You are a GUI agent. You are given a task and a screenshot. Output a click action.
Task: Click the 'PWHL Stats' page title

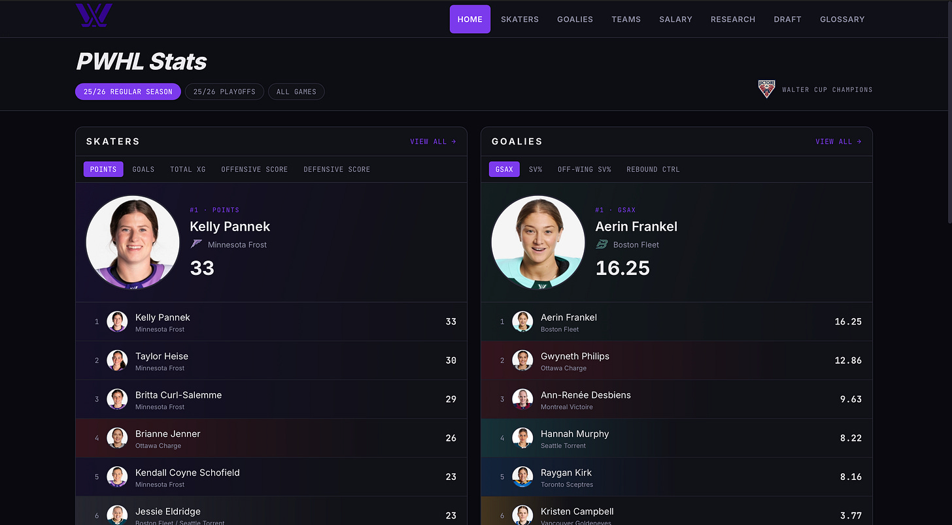pyautogui.click(x=141, y=61)
